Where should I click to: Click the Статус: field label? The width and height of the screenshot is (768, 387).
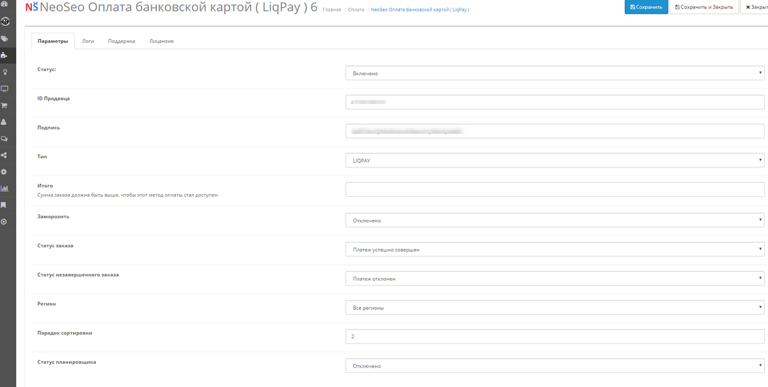pos(47,69)
